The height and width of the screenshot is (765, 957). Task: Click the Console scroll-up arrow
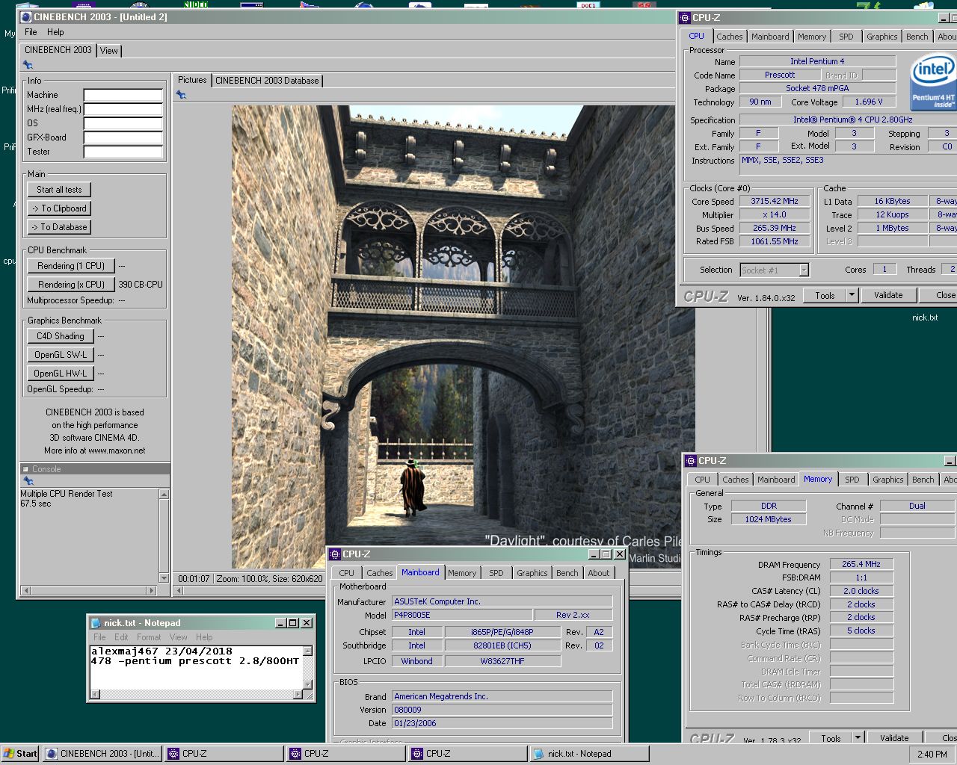[164, 494]
